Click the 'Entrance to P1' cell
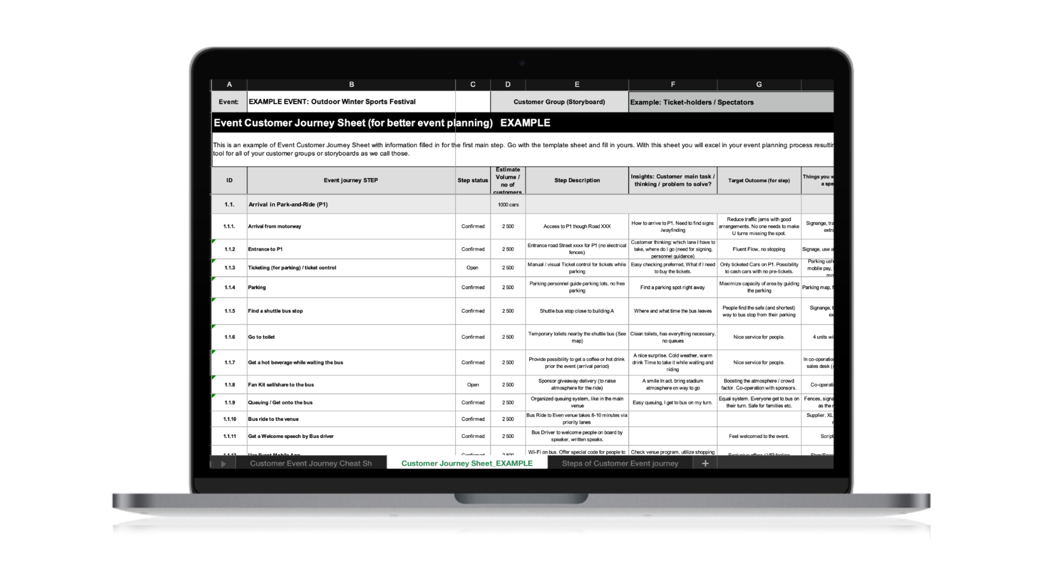This screenshot has height=586, width=1043. (x=351, y=249)
